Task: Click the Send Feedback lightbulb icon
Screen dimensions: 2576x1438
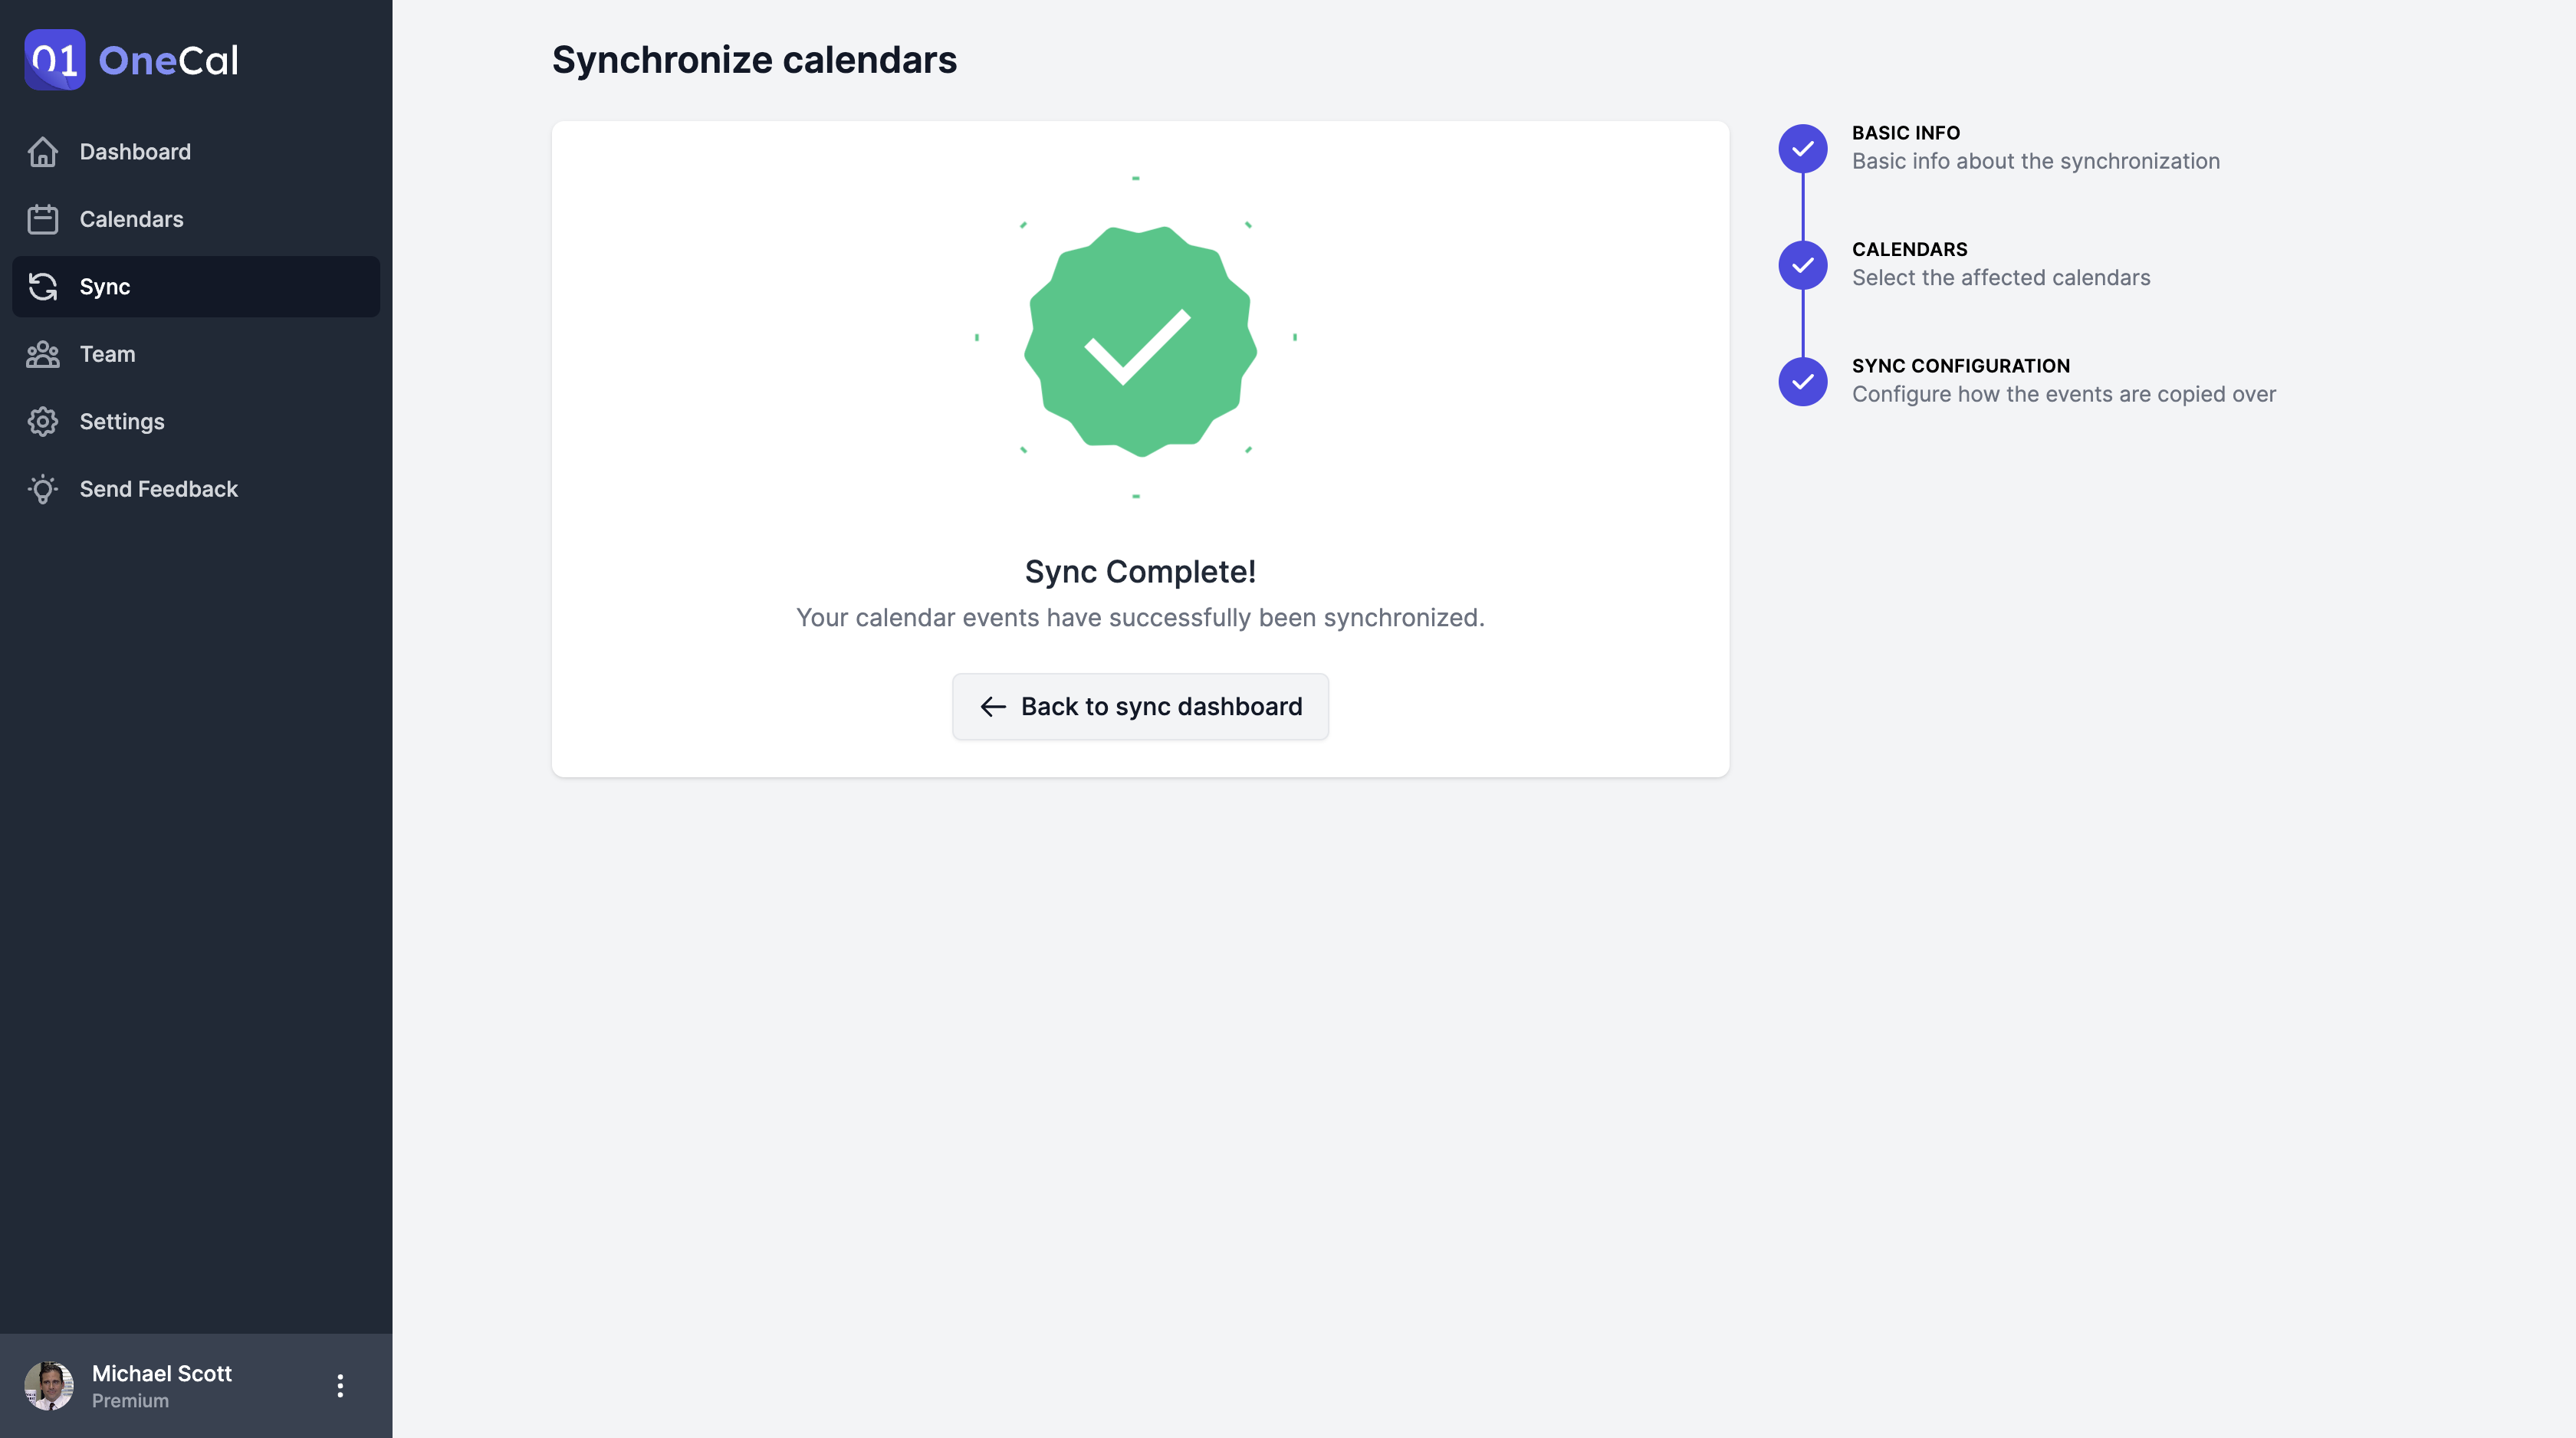Action: tap(43, 489)
